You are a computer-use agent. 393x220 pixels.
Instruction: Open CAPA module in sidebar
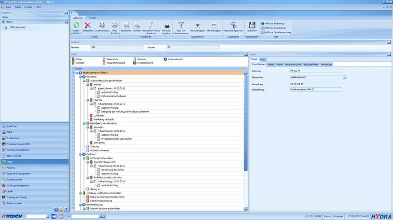click(34, 132)
